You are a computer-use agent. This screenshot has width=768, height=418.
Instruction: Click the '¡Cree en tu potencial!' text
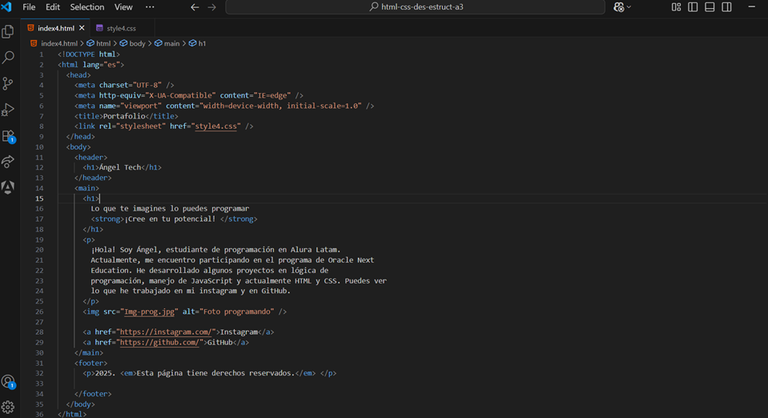click(x=170, y=219)
